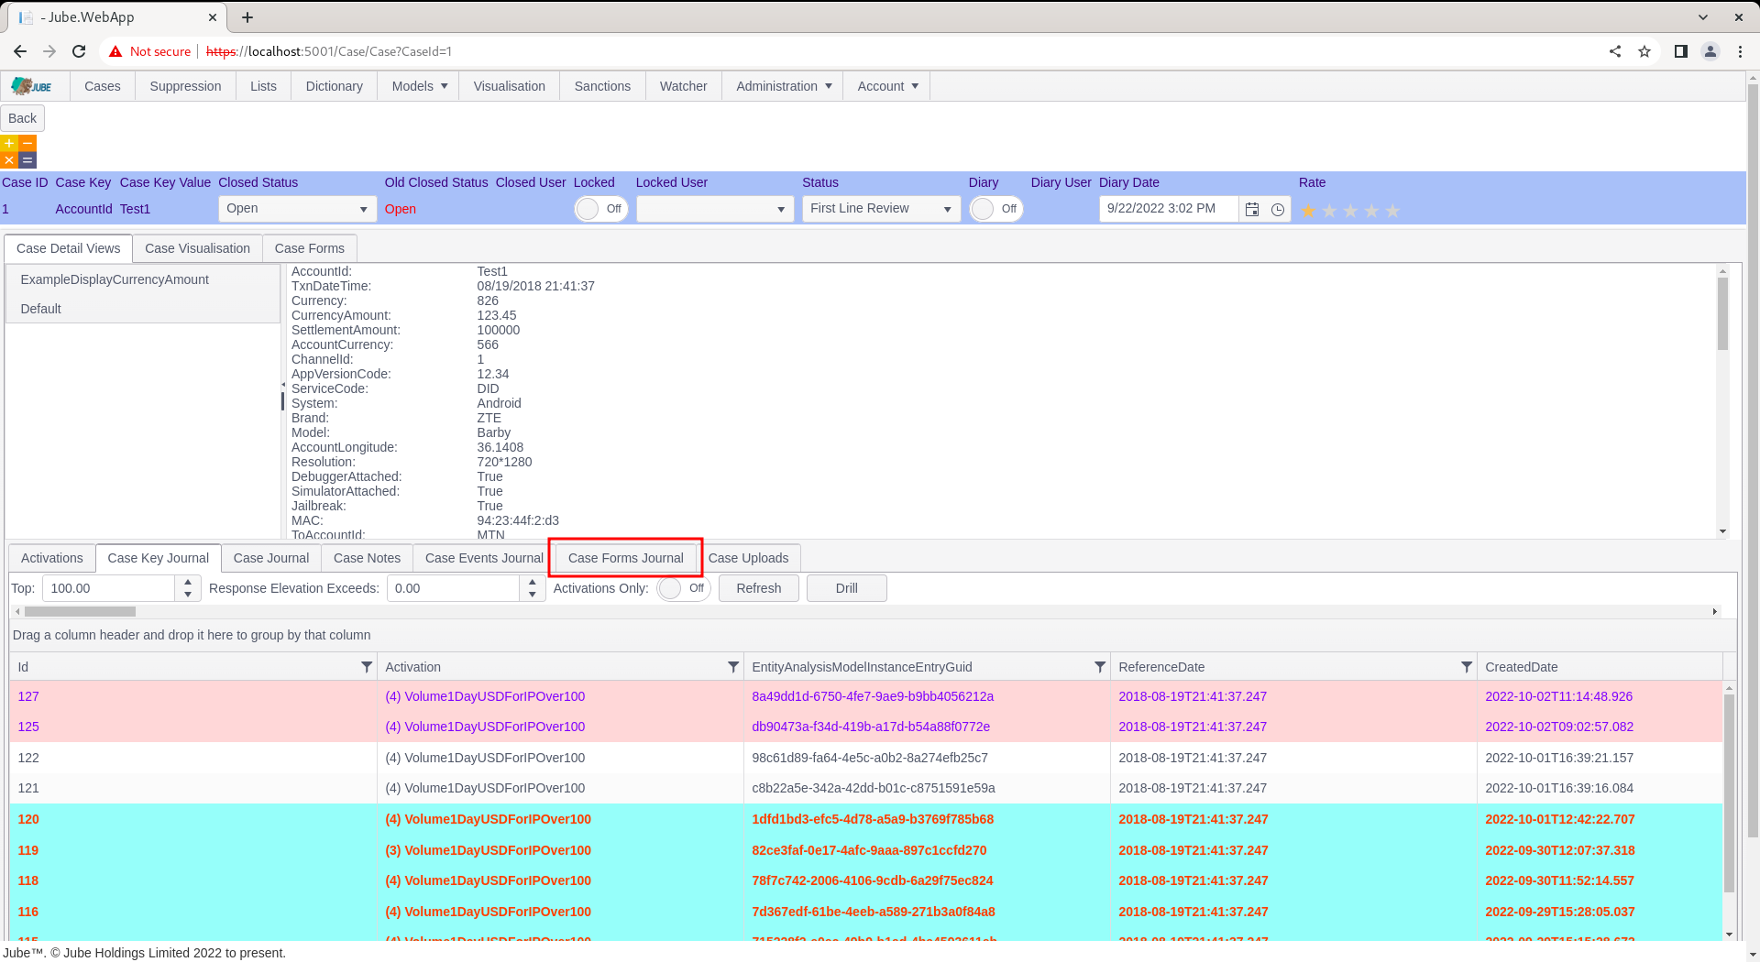Switch to the Case Forms tab
This screenshot has width=1760, height=962.
(x=310, y=248)
